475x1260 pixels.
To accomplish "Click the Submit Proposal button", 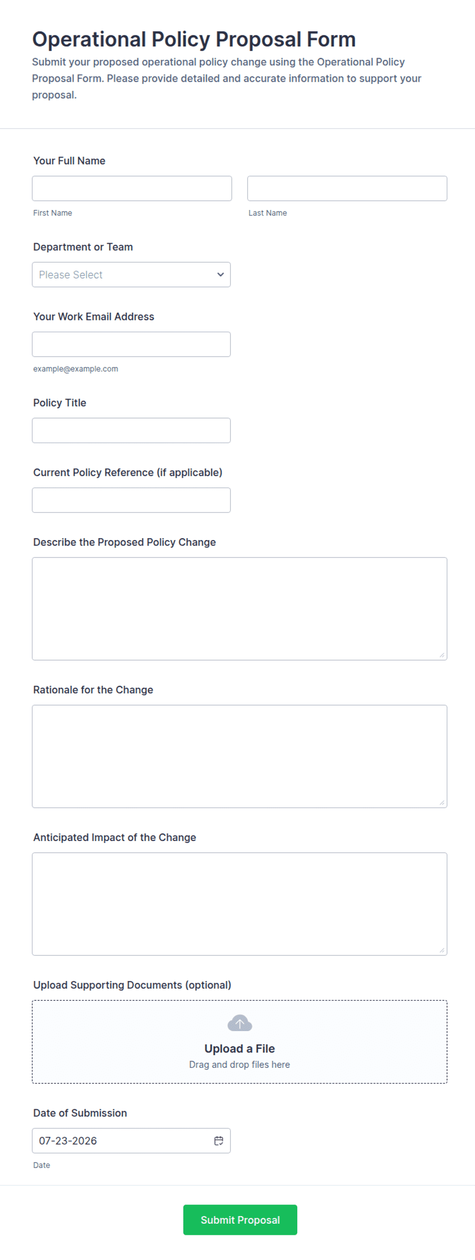I will click(240, 1220).
